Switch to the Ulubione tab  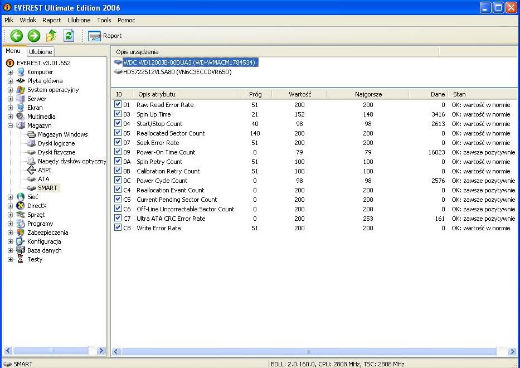(40, 52)
